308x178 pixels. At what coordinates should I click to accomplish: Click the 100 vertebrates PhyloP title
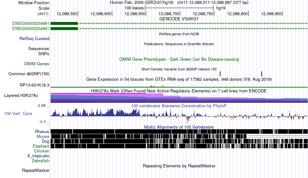click(179, 106)
